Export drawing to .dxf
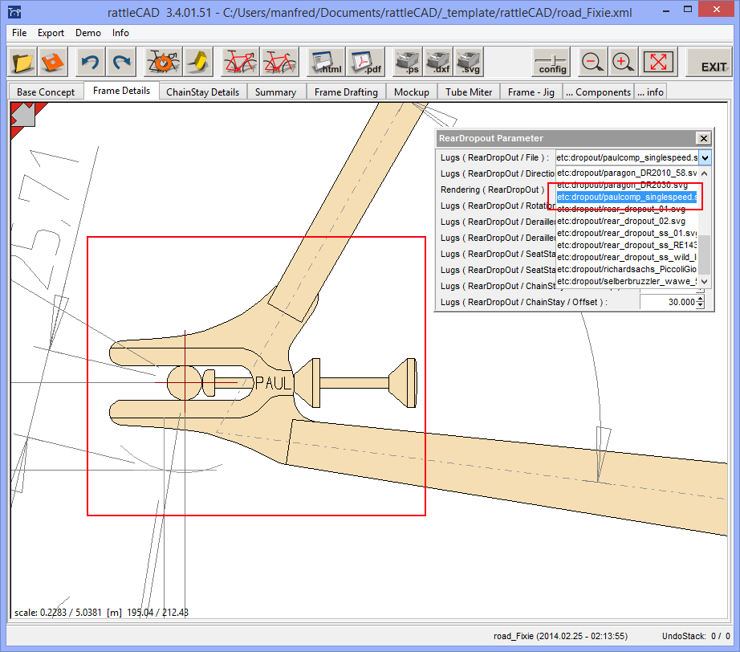The height and width of the screenshot is (652, 740). 438,62
